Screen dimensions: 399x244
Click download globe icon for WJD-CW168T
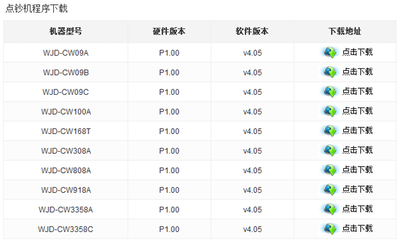point(330,131)
